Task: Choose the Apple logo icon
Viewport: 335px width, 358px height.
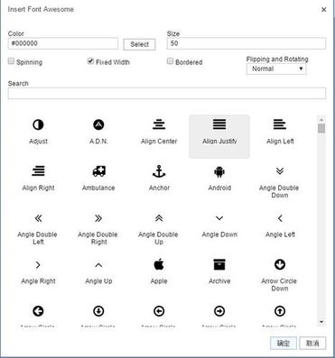Action: tap(159, 264)
